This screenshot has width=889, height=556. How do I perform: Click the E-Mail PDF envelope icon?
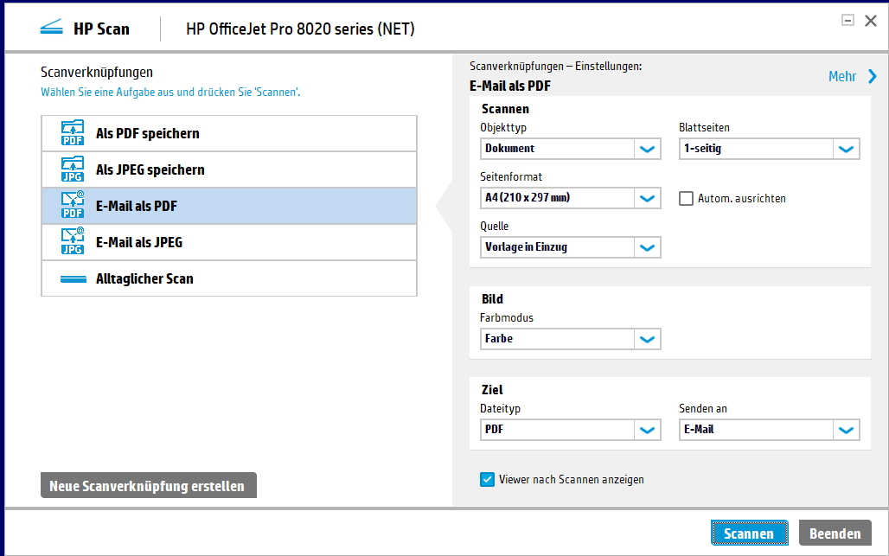(73, 207)
